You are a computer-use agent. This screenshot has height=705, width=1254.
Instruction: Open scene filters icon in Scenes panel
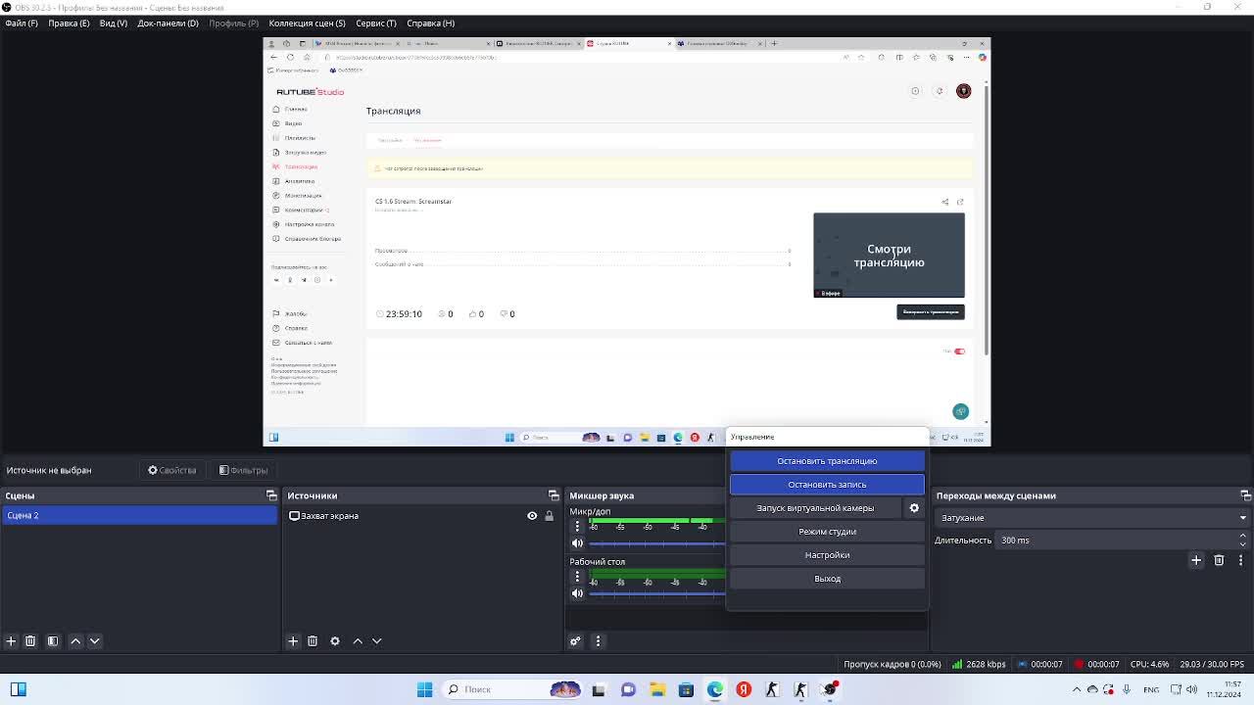point(53,640)
